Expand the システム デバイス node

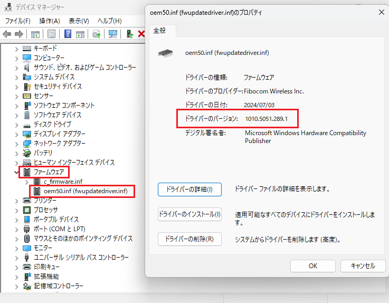(16, 78)
